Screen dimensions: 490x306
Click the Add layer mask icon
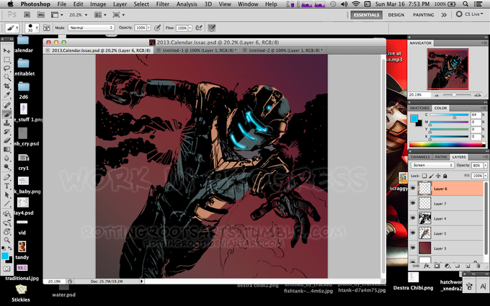(437, 266)
